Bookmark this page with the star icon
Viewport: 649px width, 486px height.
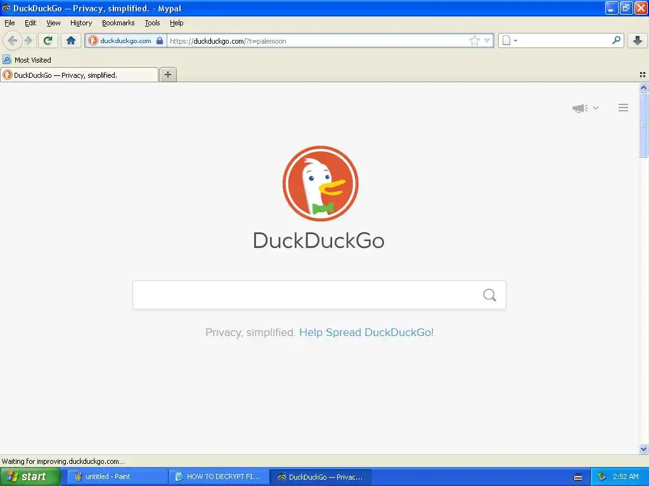pos(474,40)
